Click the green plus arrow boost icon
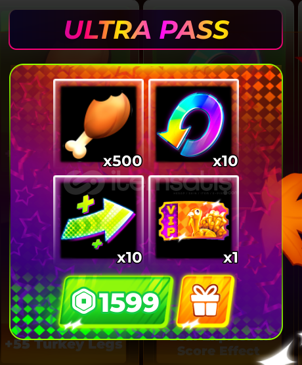Image resolution: width=302 pixels, height=365 pixels. 98,222
